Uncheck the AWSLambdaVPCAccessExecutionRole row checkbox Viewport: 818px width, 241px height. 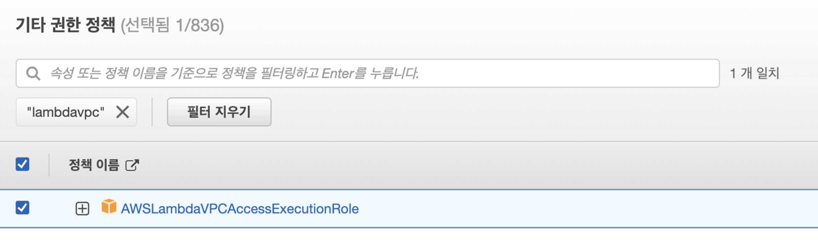pos(22,208)
